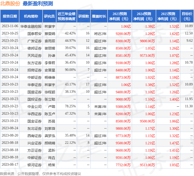This screenshot has width=194, height=176.
Task: Click the 西南证券 institution cell
Action: [35, 136]
